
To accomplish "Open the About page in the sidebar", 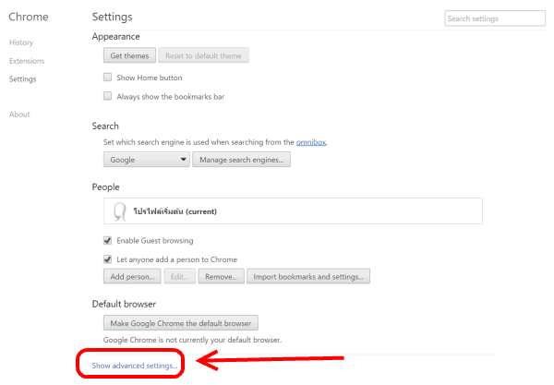I will point(19,114).
